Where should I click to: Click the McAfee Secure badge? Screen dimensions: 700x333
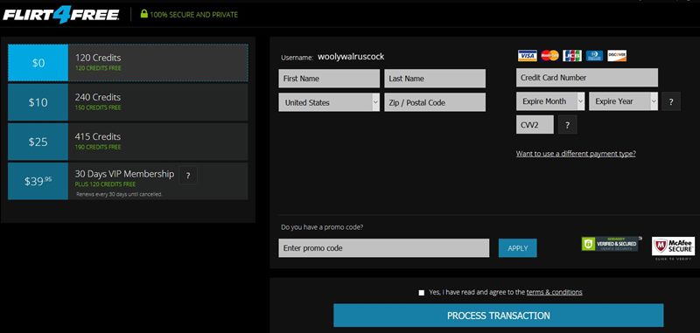click(x=673, y=246)
